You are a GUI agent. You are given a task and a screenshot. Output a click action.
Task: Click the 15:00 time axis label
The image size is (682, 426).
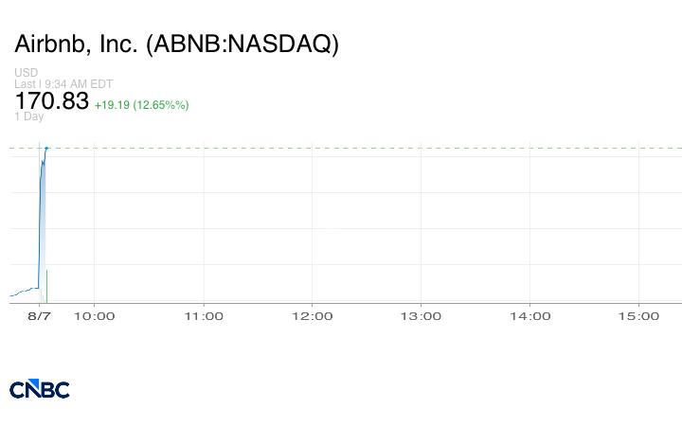639,316
